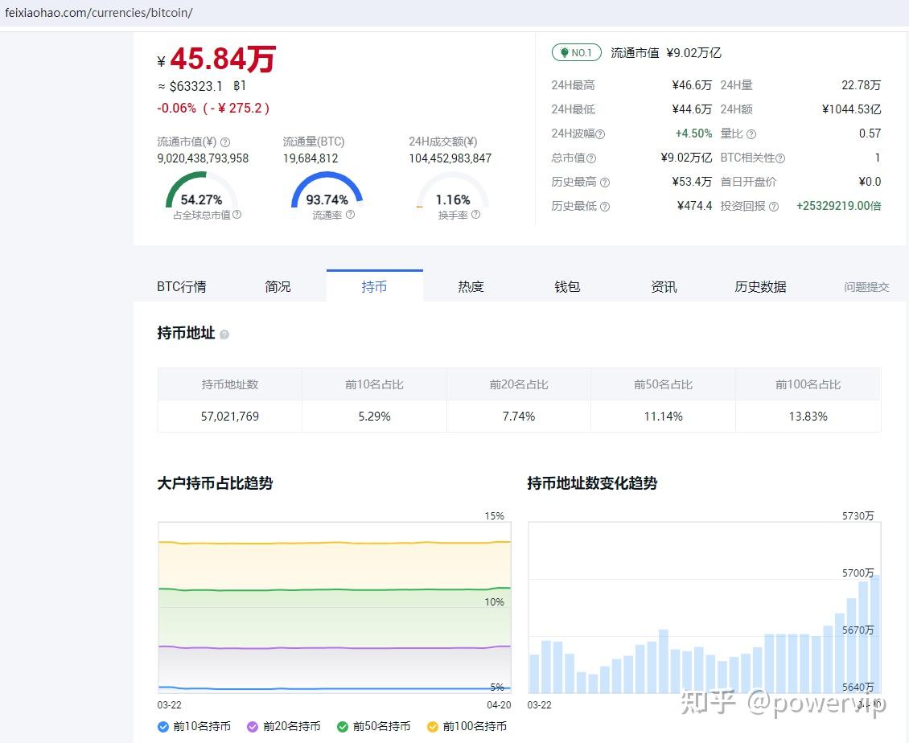Open the 历史数据 tab
The width and height of the screenshot is (909, 743).
coord(759,286)
